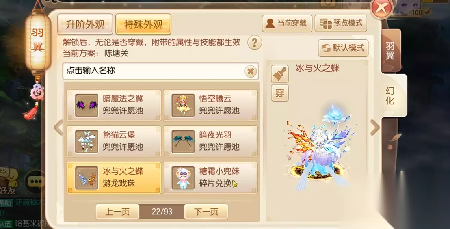
Task: Advance with the right chevron arrow
Action: point(375,127)
